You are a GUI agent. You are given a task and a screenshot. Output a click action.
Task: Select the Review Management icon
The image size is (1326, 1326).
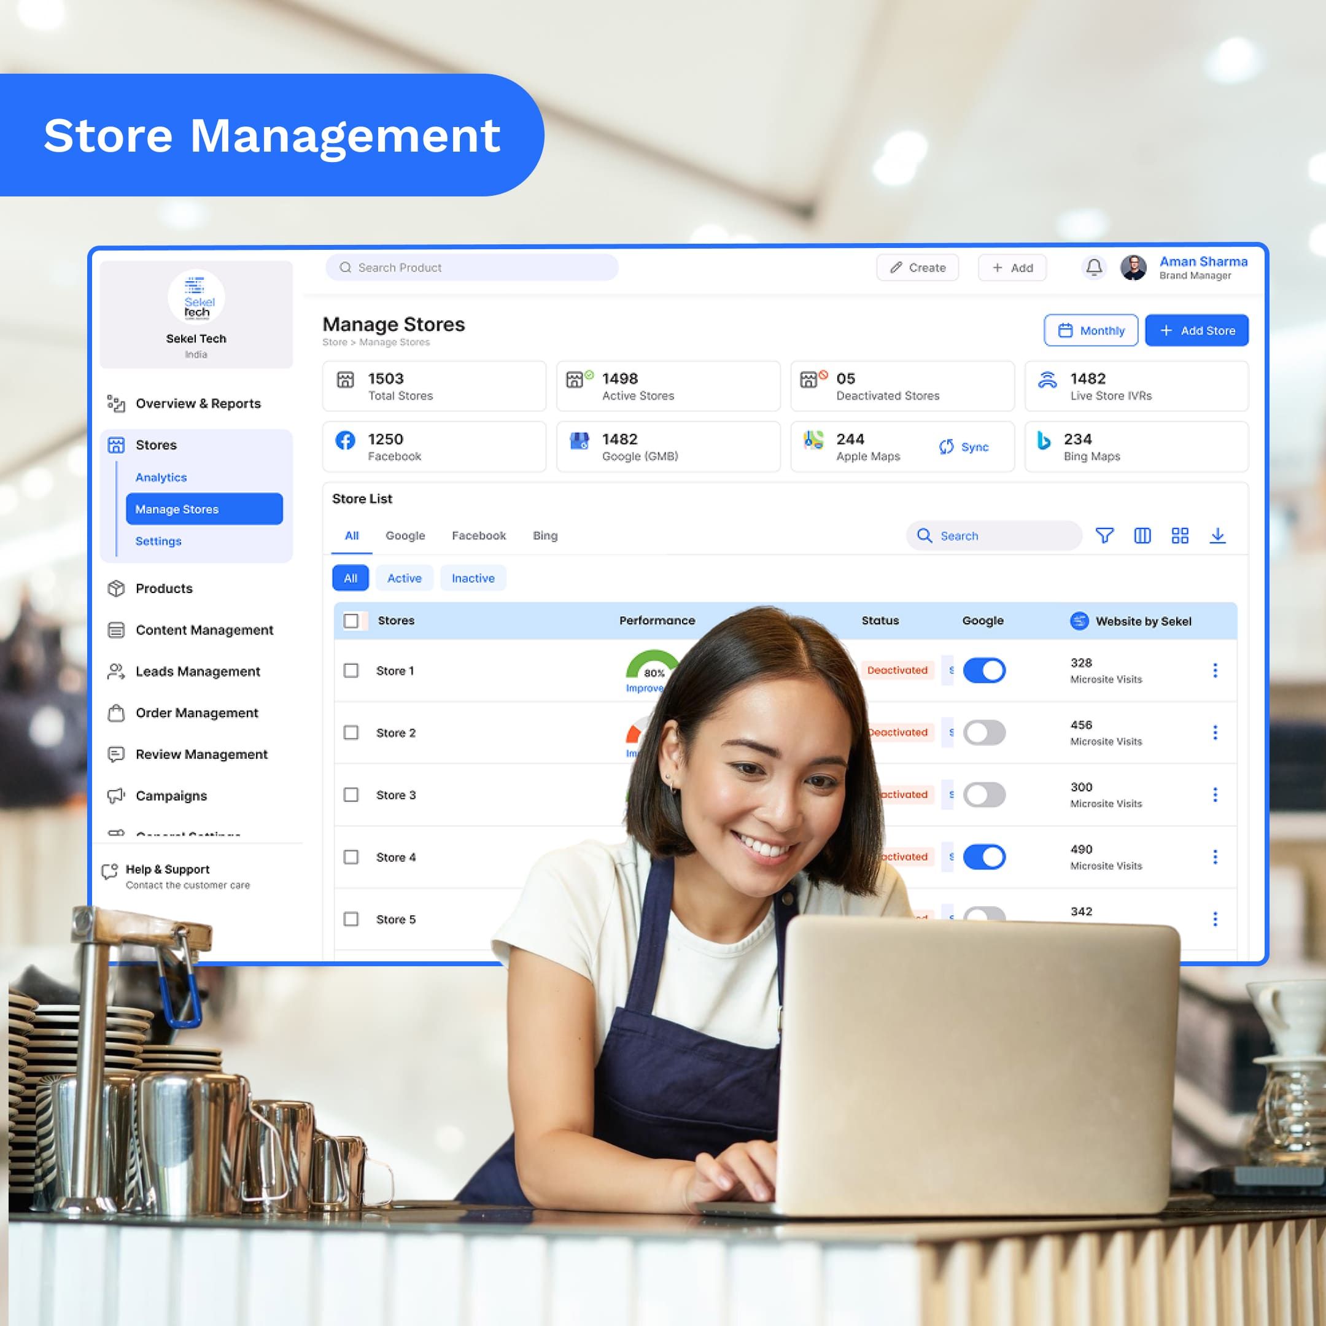[x=117, y=754]
